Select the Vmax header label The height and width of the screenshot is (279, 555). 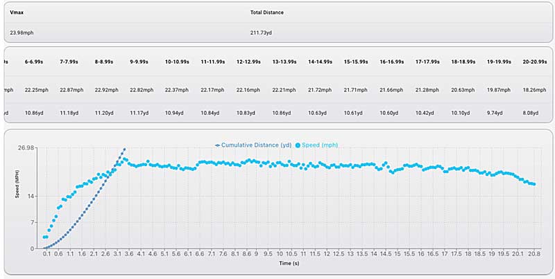tap(17, 12)
